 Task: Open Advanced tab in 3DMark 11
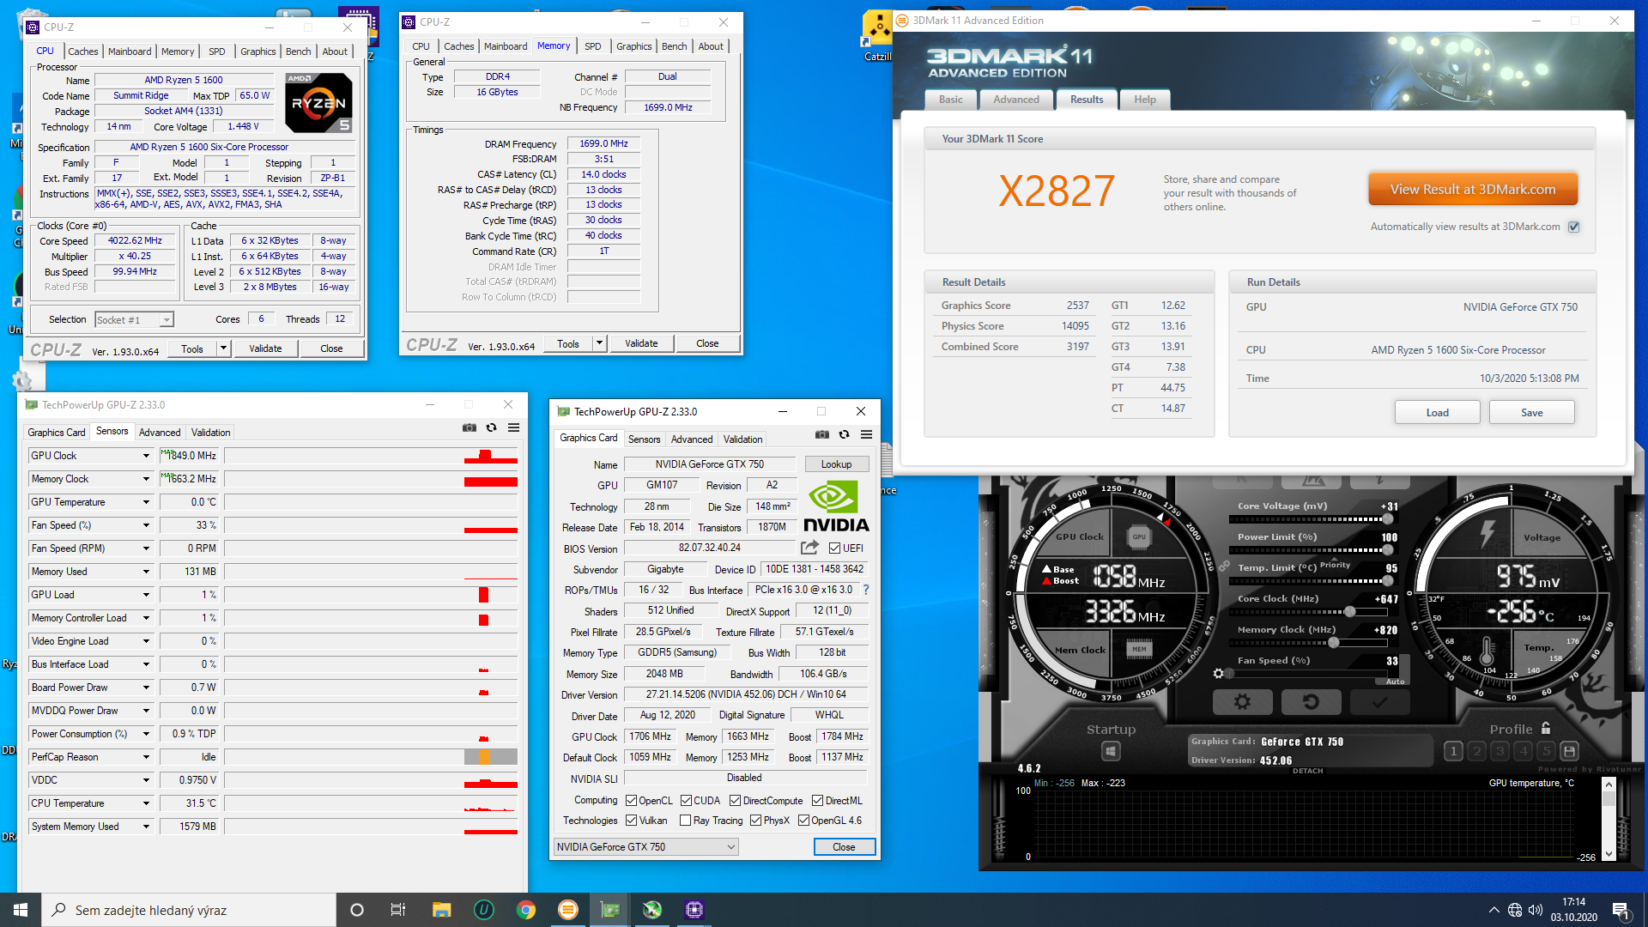click(1016, 100)
